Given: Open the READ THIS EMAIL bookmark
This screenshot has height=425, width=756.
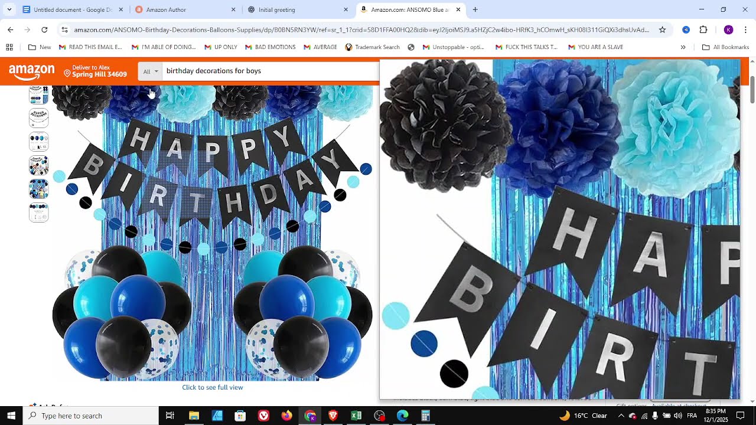Looking at the screenshot, I should [x=90, y=47].
